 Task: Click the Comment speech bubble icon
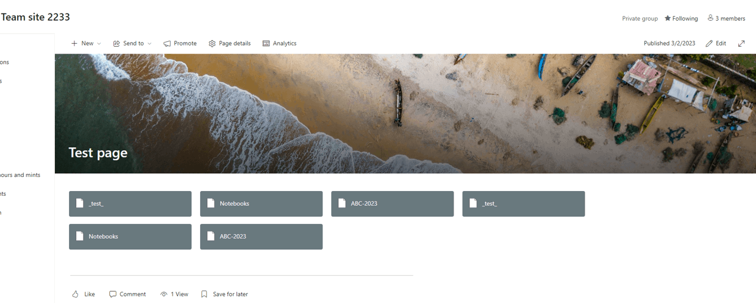coord(113,294)
